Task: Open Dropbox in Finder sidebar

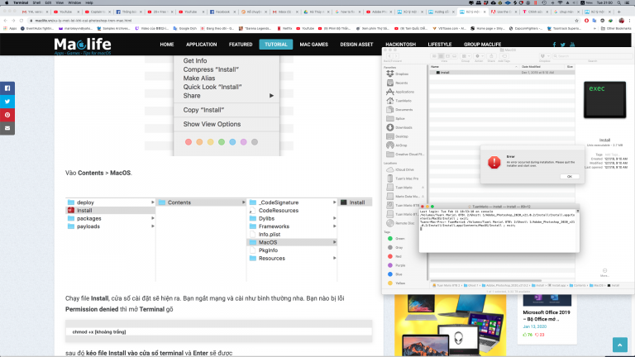Action: click(398, 74)
